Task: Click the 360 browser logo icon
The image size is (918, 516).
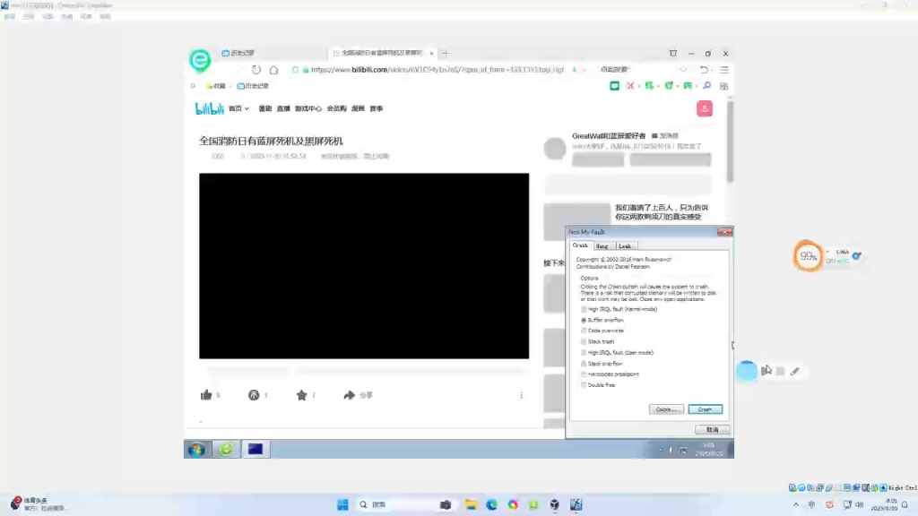Action: (200, 60)
